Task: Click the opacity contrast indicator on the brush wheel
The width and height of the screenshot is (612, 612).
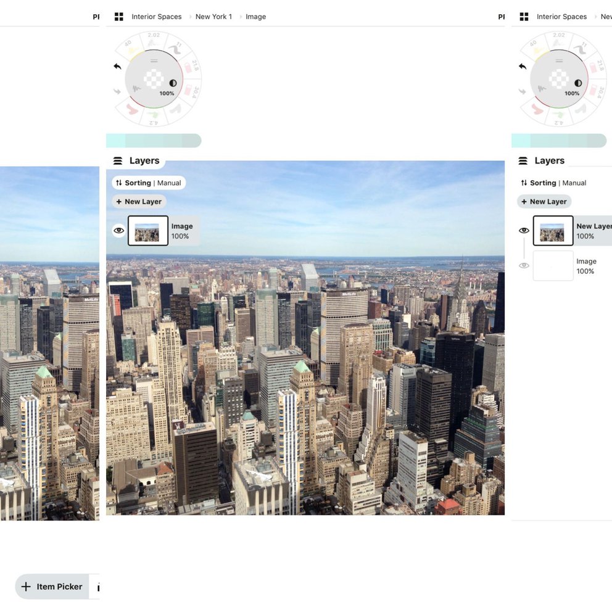Action: coord(173,81)
